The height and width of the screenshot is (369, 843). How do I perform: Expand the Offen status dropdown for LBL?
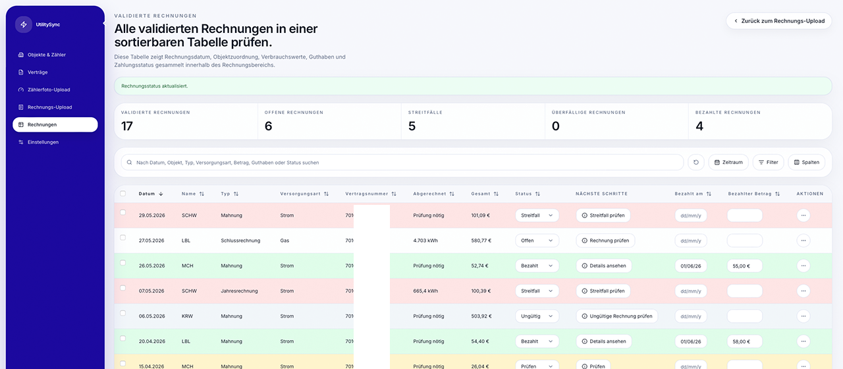[537, 241]
